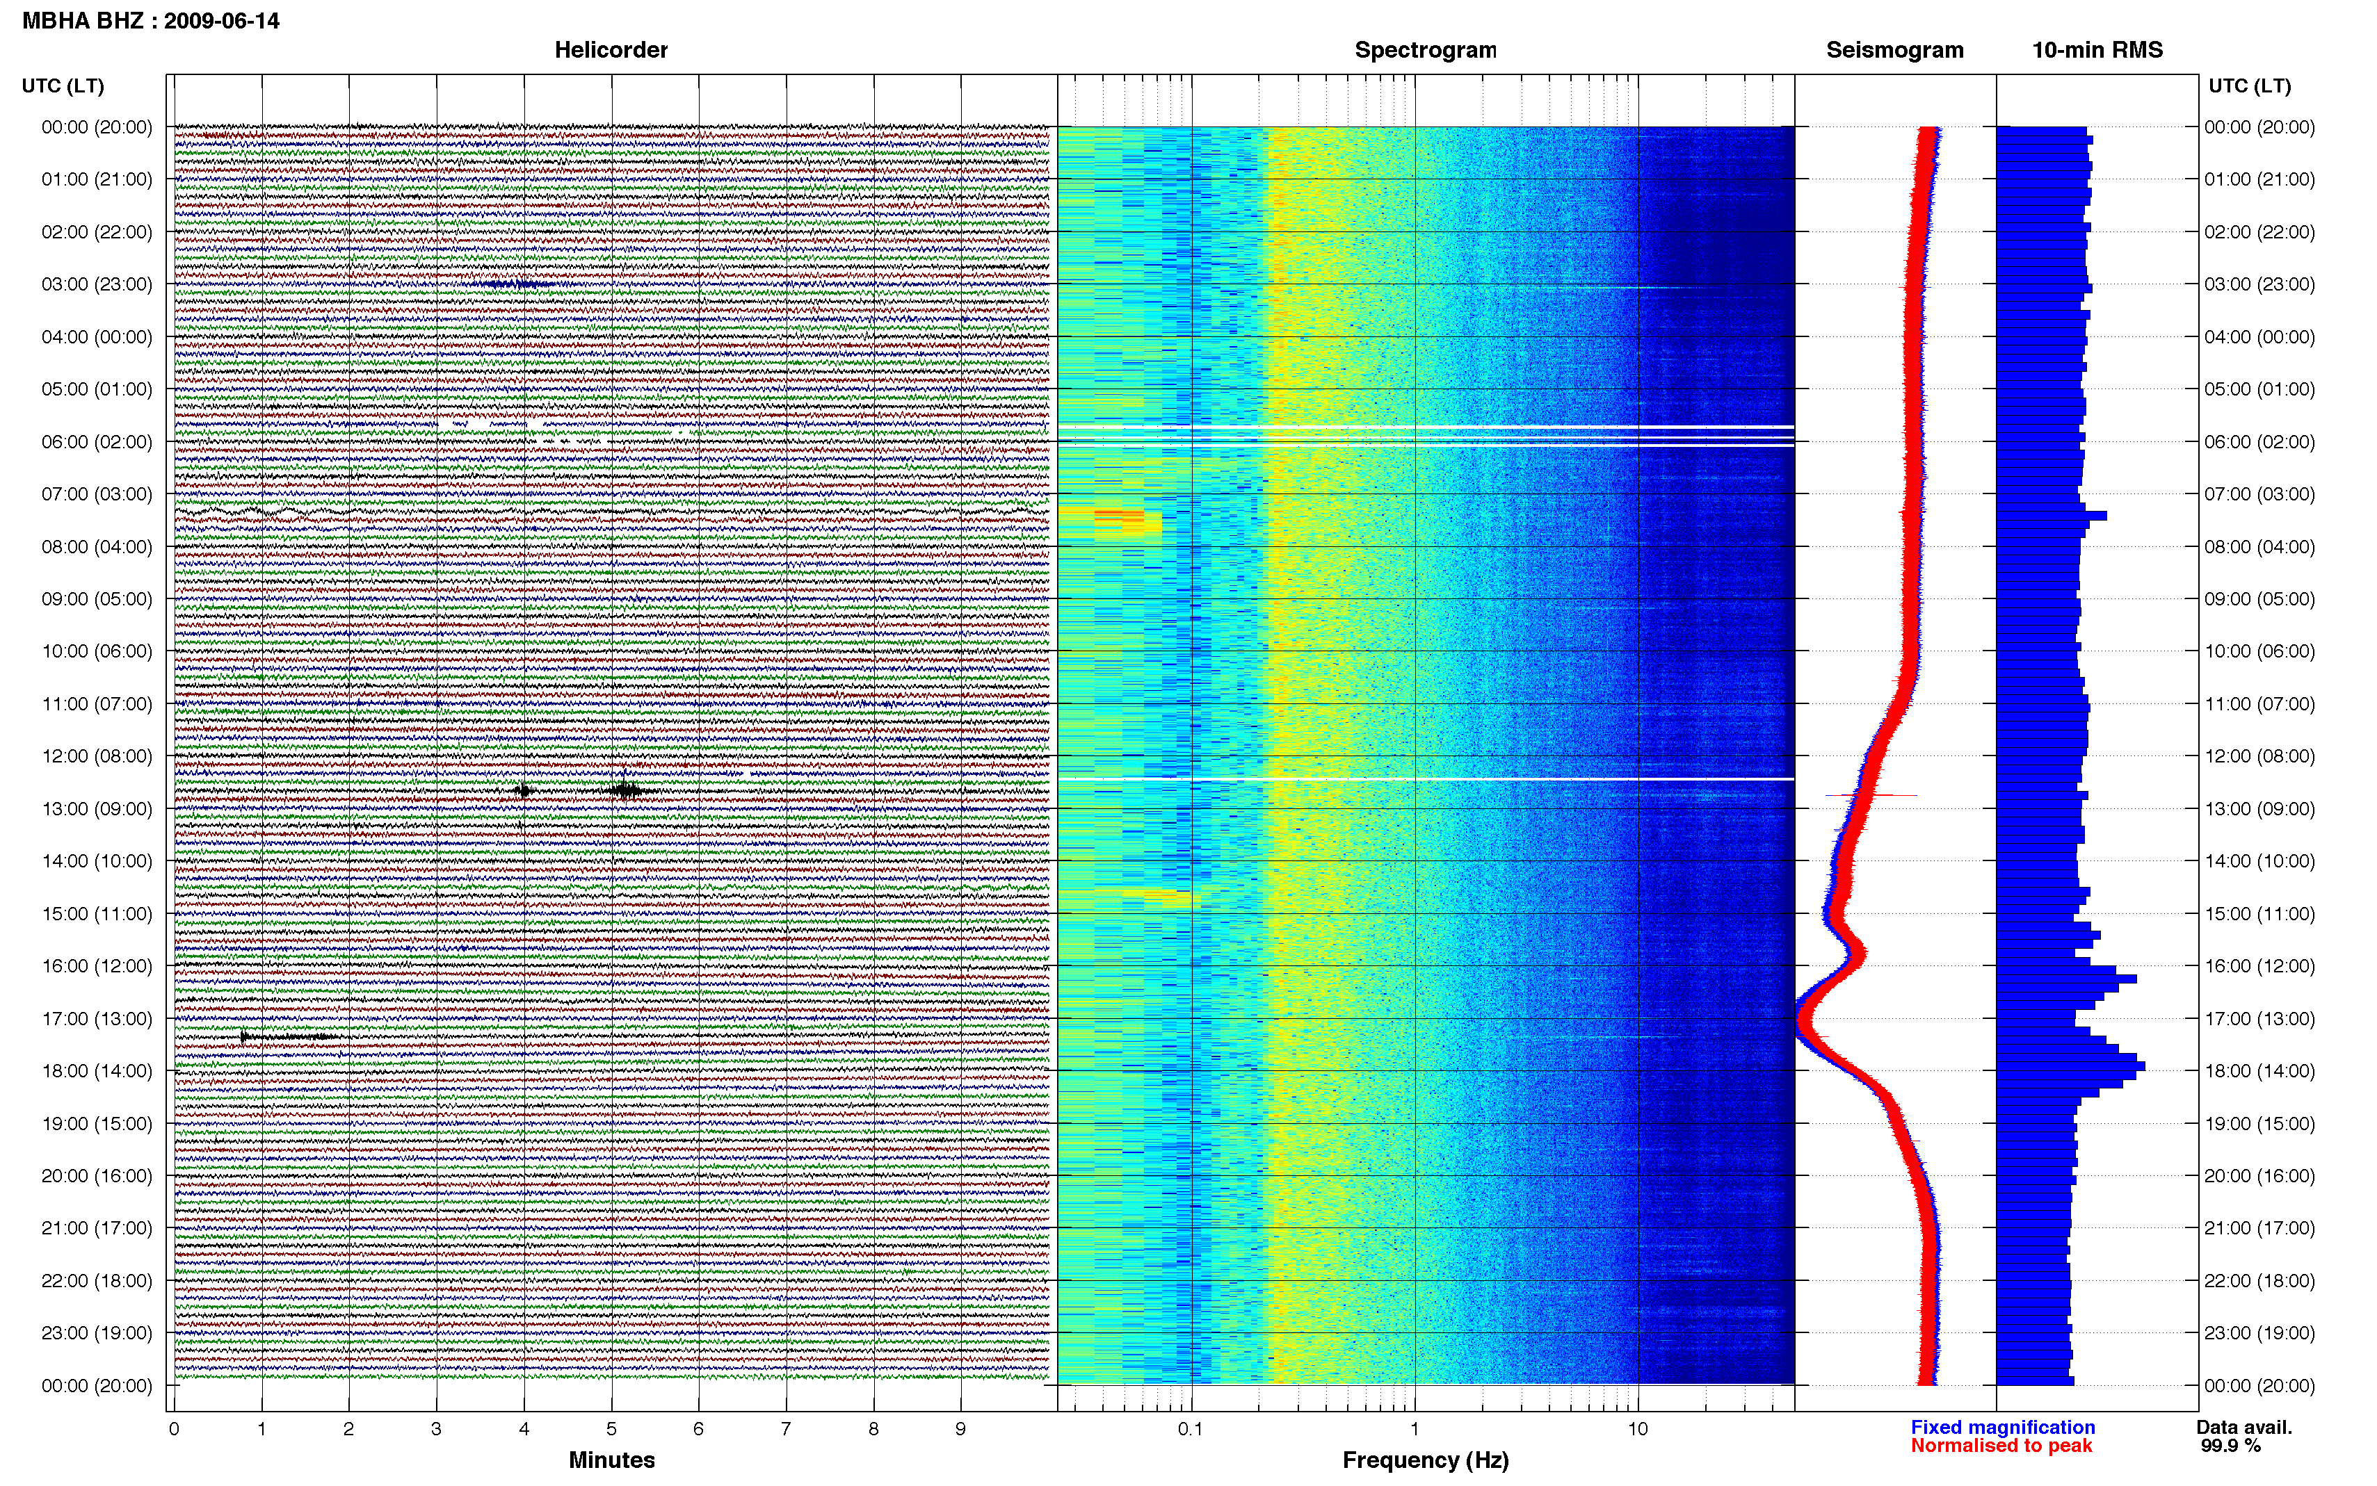The image size is (2377, 1486).
Task: Click the '0.1' frequency tick label
Action: coord(1191,1429)
